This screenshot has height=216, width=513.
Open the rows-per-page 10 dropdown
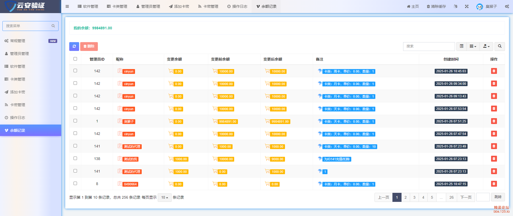(x=164, y=198)
